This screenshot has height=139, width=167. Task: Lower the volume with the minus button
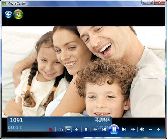(150, 129)
